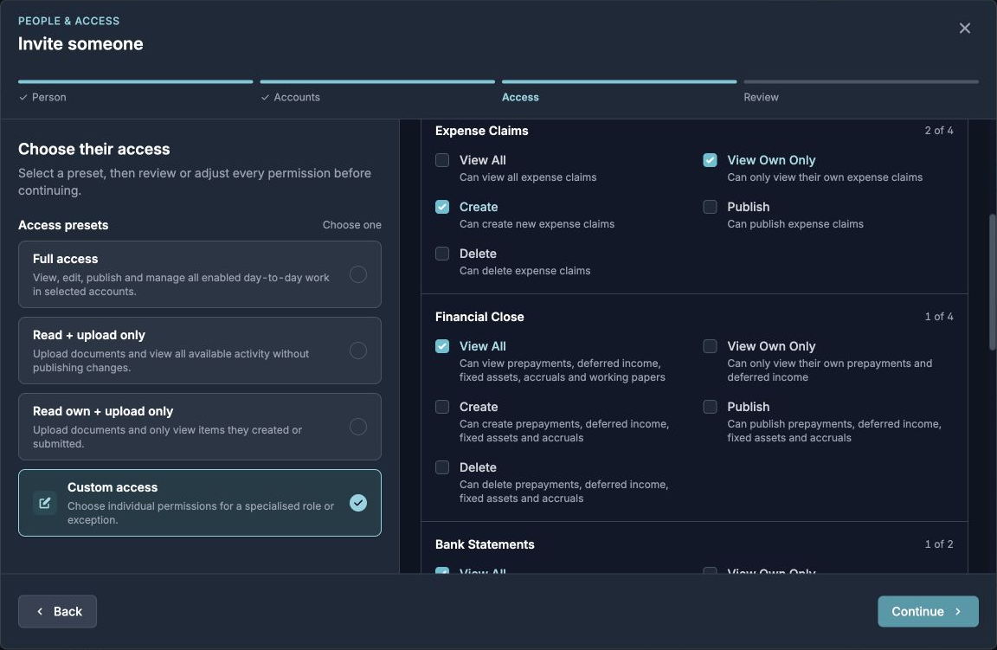Uncheck Financial Close View All
This screenshot has width=997, height=650.
point(442,346)
